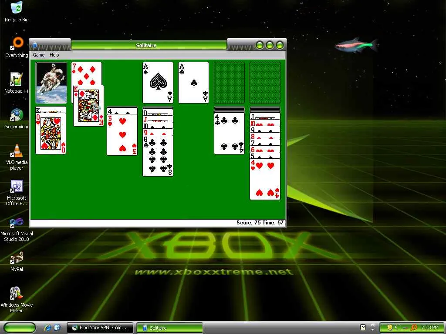Click the Solitaire taskbar button
Viewport: 446px width, 334px height.
(170, 328)
